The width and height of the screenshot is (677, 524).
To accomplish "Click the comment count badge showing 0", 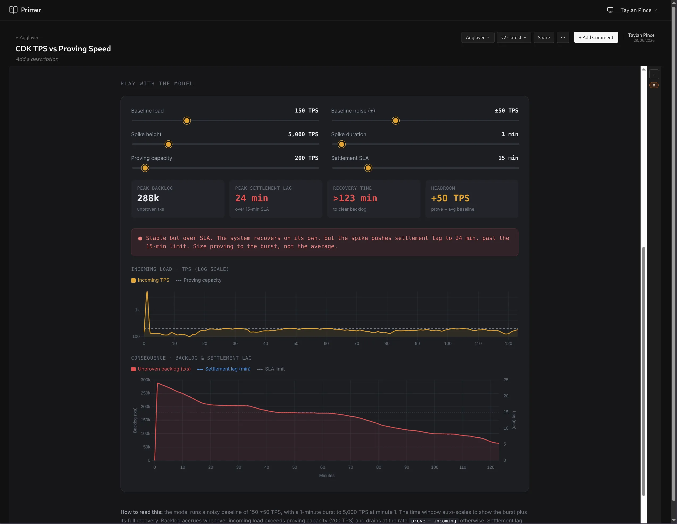I will tap(654, 85).
